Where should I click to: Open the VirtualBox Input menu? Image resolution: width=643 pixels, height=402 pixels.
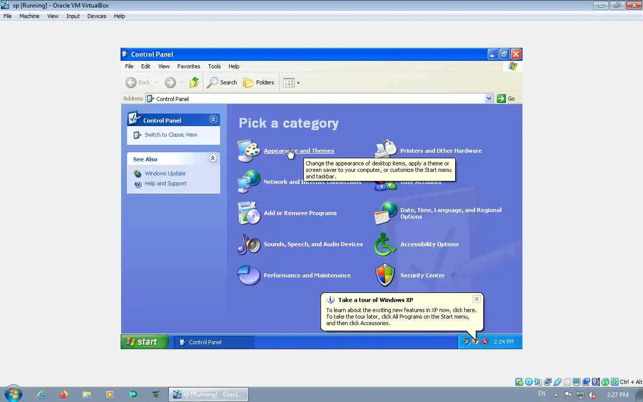(73, 16)
